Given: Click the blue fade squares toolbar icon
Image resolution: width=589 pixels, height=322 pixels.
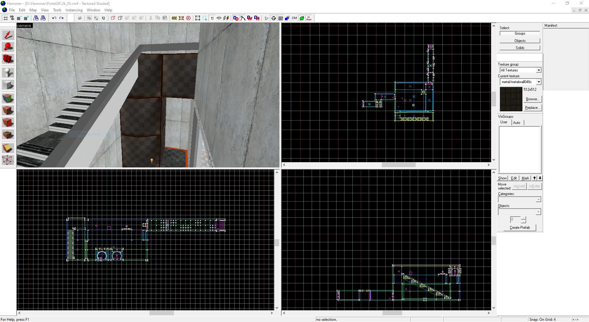Looking at the screenshot, I should click(x=287, y=18).
